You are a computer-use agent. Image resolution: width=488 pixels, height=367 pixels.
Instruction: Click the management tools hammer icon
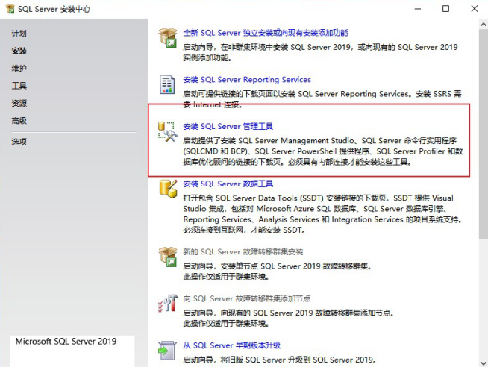167,131
